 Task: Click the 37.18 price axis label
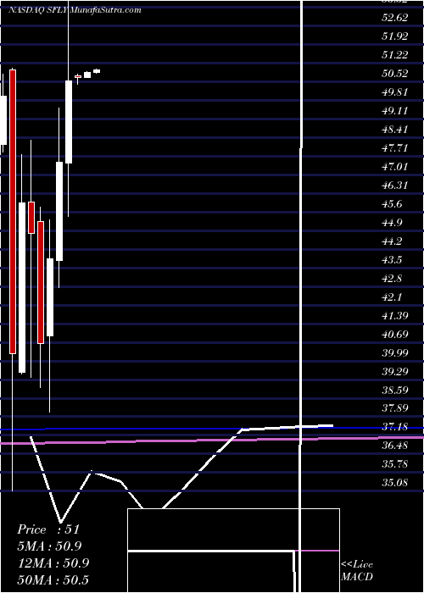click(x=395, y=427)
